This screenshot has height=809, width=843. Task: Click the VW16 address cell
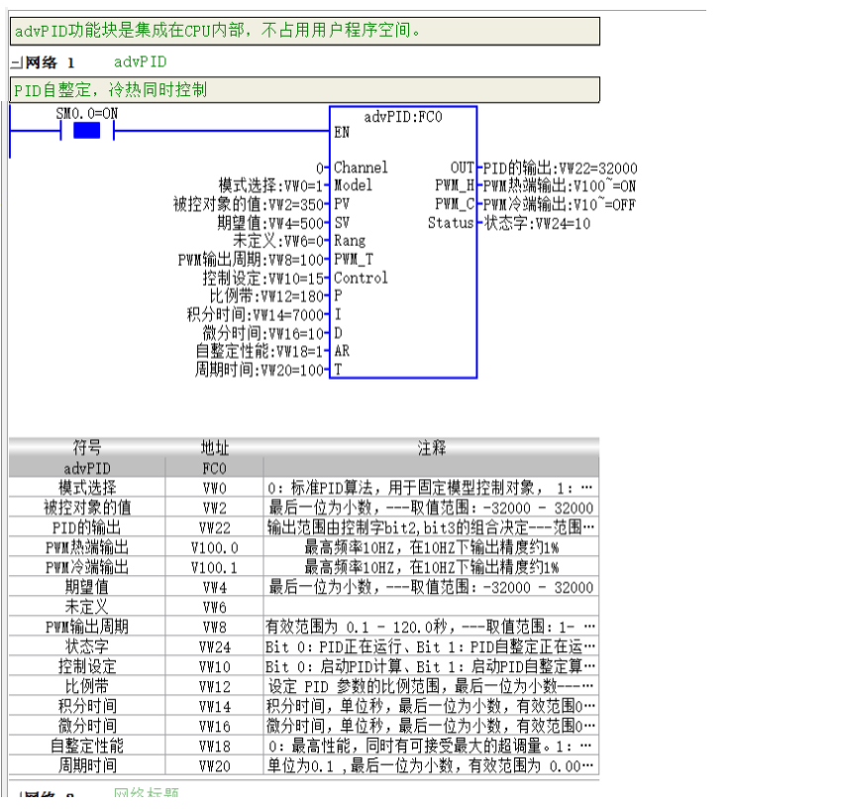tap(215, 727)
